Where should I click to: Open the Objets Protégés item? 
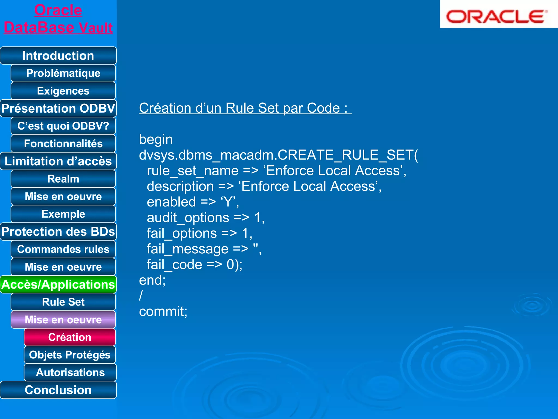[70, 355]
